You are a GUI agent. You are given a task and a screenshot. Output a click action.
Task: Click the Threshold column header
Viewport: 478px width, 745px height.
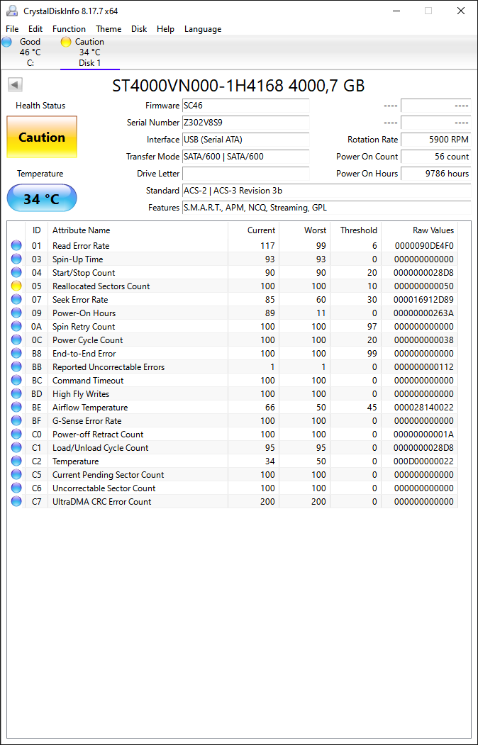point(355,230)
